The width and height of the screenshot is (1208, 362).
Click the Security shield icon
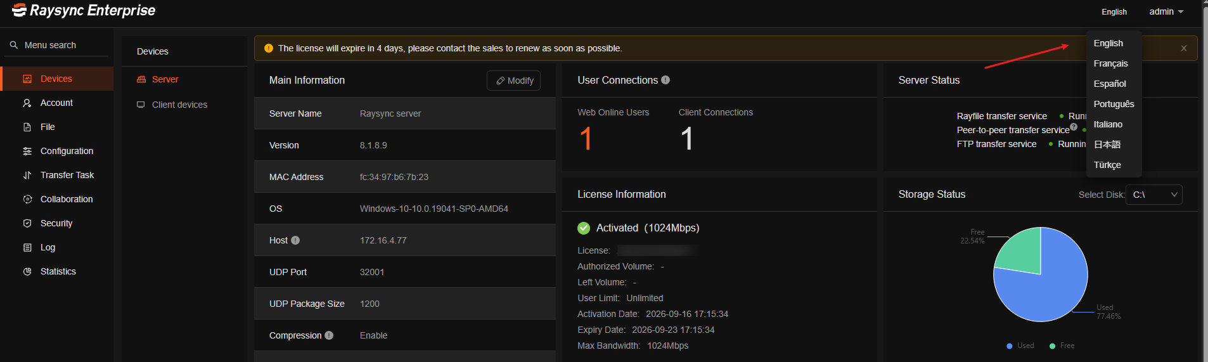tap(27, 223)
